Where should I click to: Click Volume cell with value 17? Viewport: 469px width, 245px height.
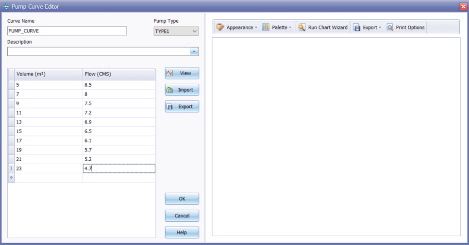[49, 140]
